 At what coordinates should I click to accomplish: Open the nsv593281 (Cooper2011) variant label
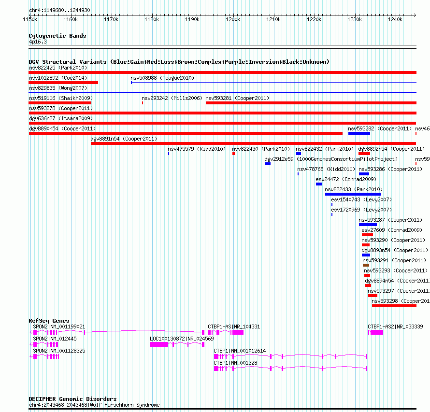pyautogui.click(x=237, y=98)
